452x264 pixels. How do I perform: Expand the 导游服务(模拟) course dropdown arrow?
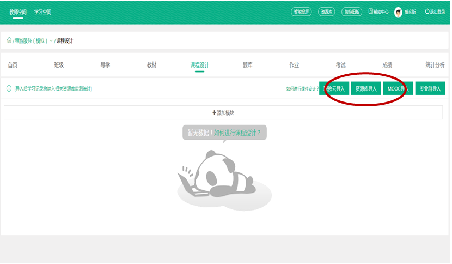[51, 41]
